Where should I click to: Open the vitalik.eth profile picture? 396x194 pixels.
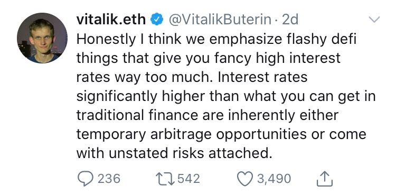coord(42,38)
